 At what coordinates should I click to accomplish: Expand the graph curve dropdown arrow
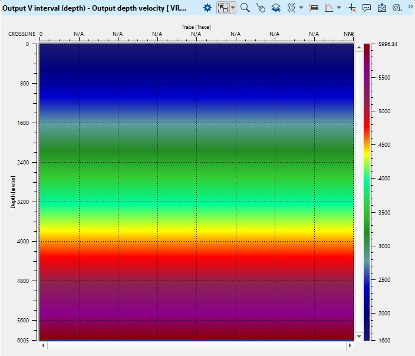339,8
